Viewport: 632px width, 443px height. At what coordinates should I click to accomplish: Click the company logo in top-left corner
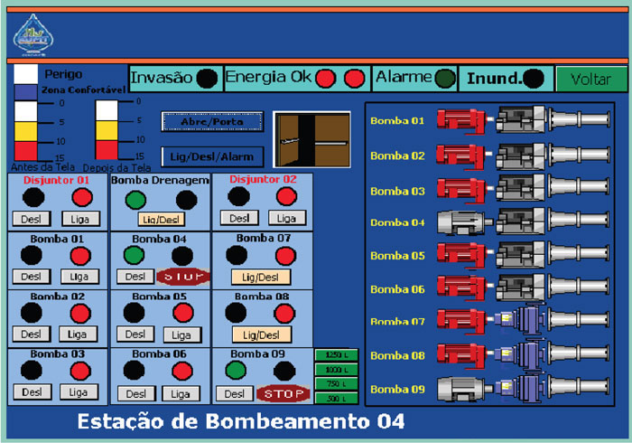point(33,33)
